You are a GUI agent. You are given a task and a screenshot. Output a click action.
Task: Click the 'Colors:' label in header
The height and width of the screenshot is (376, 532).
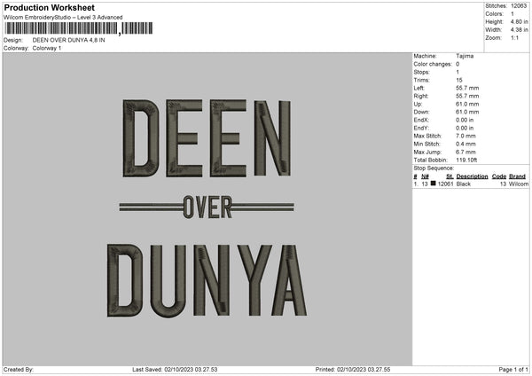pyautogui.click(x=495, y=14)
